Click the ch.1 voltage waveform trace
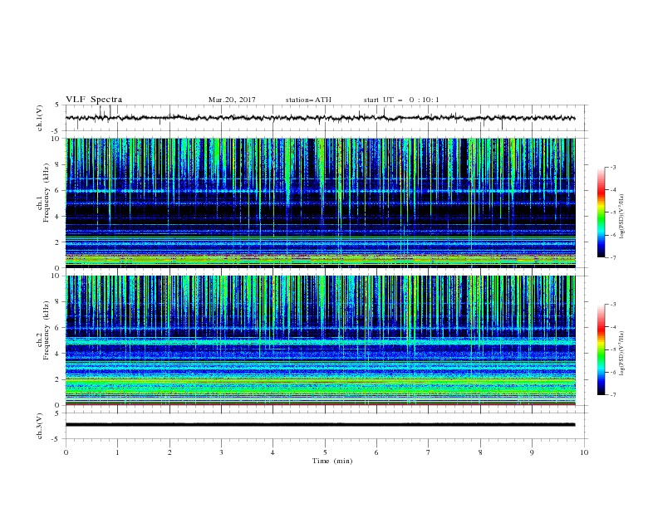This screenshot has width=658, height=508. coord(320,118)
